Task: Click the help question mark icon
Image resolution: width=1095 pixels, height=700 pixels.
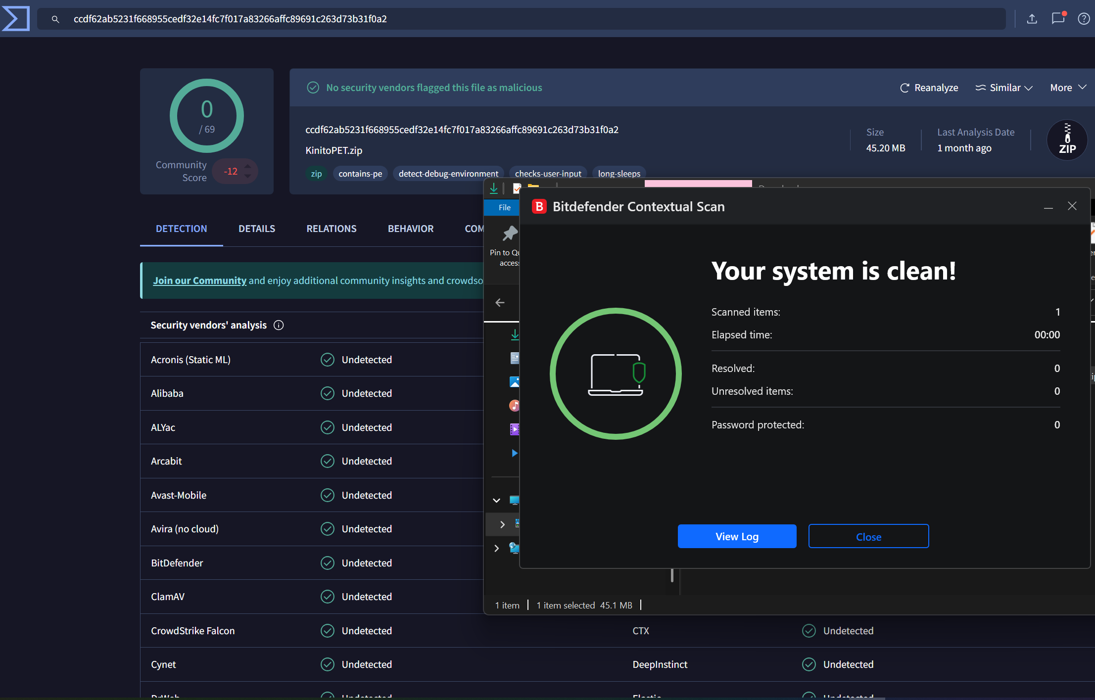Action: pyautogui.click(x=1084, y=19)
